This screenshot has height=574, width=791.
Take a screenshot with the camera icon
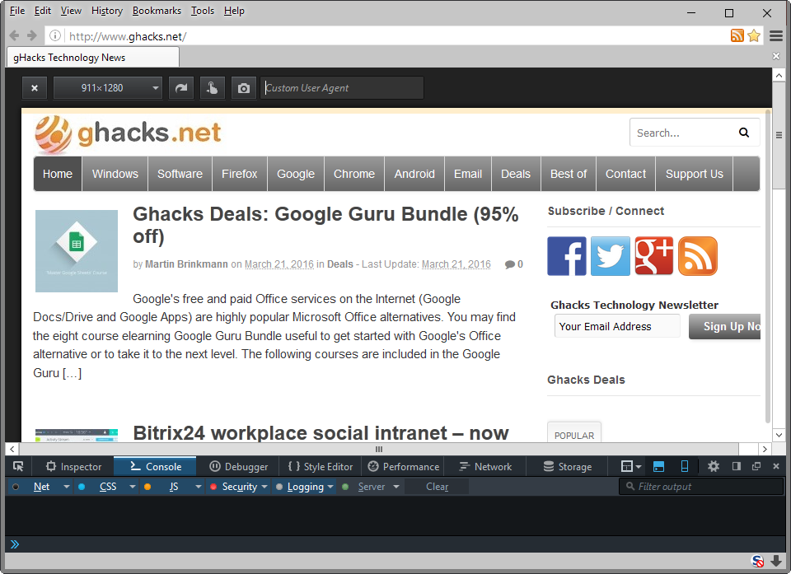(244, 88)
